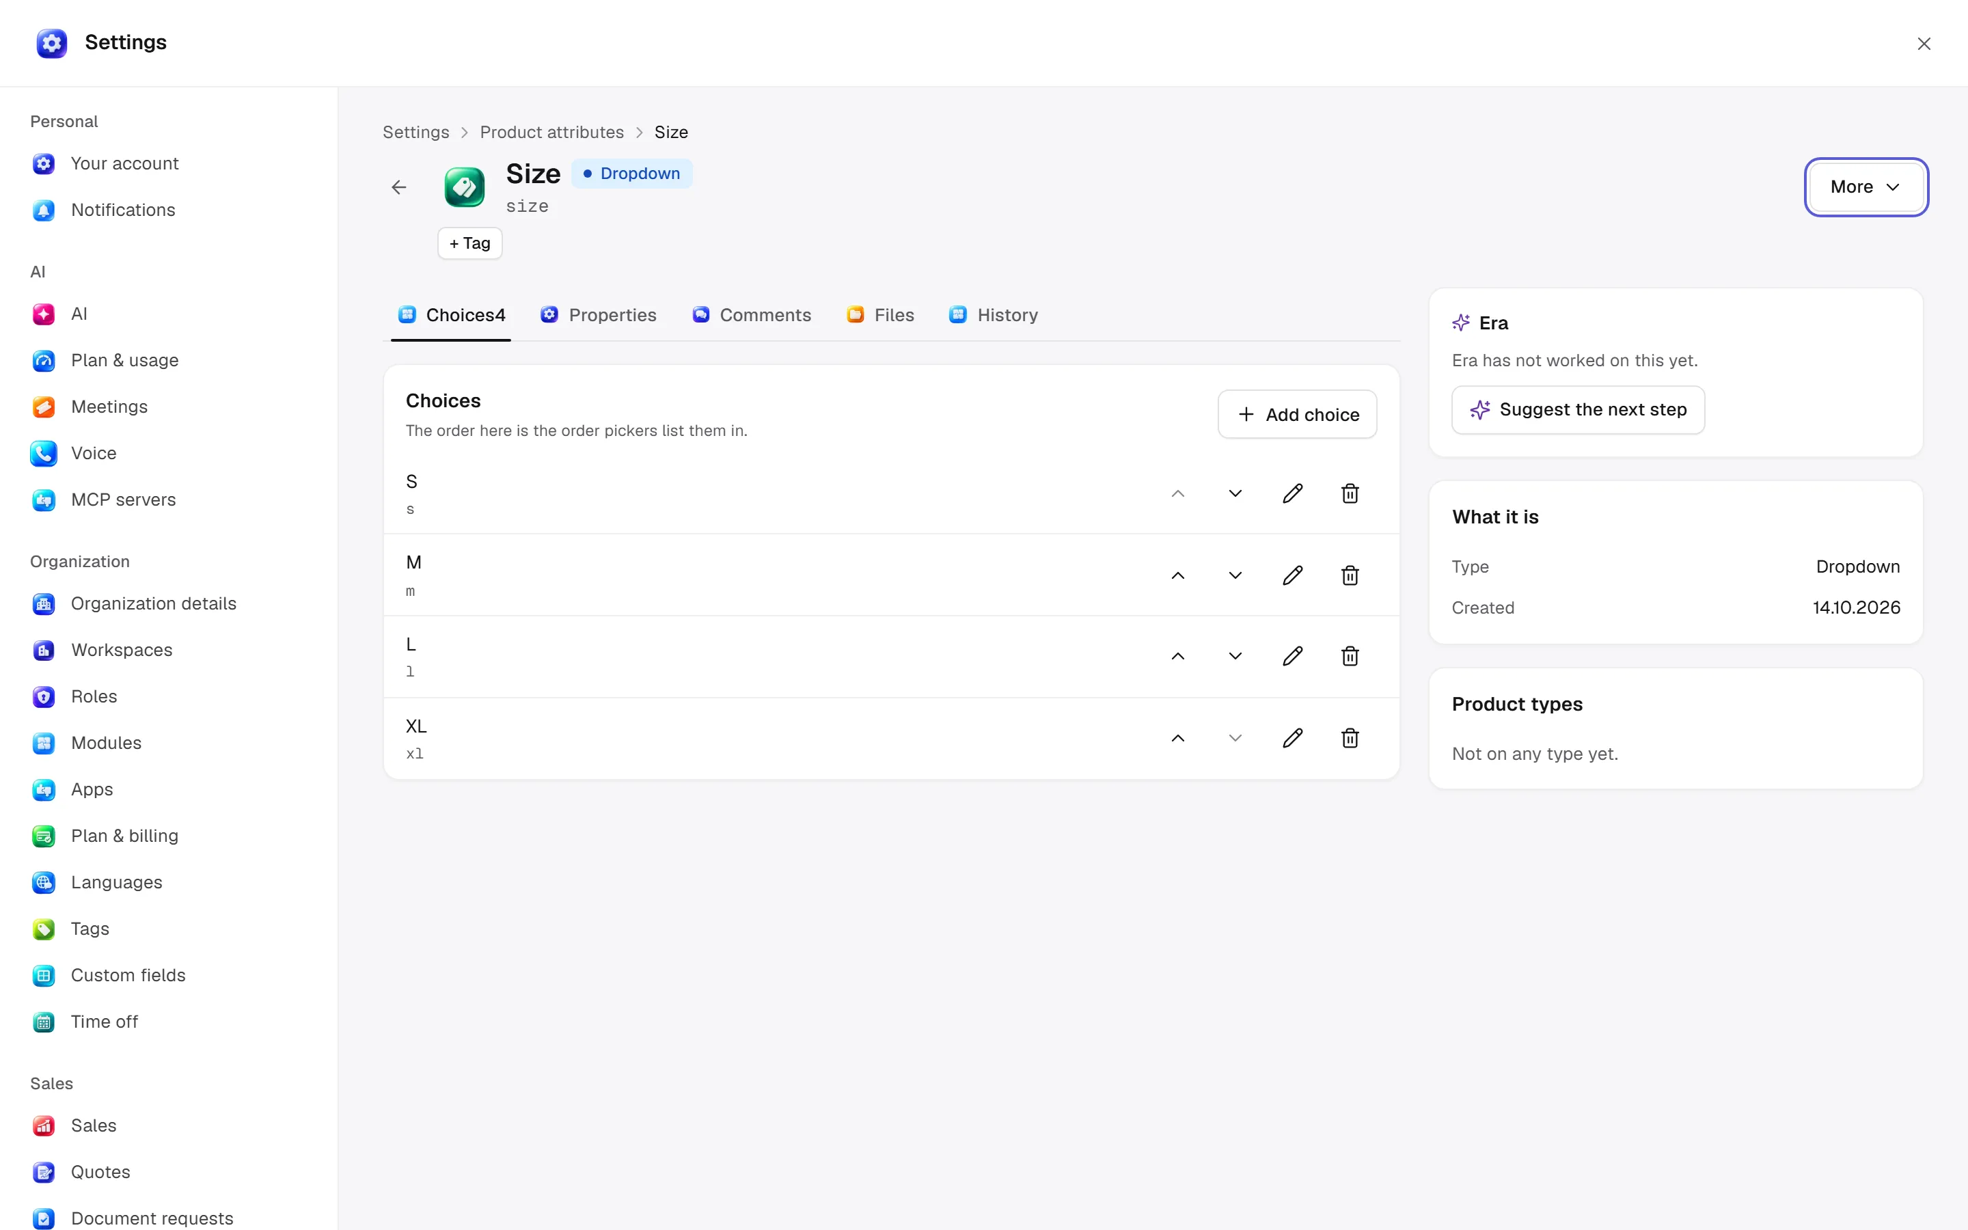1968x1230 pixels.
Task: Close the Settings dialog
Action: pos(1924,44)
